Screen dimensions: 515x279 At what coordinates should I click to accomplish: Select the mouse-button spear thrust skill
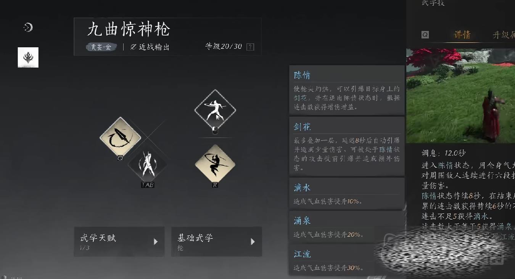(215, 110)
